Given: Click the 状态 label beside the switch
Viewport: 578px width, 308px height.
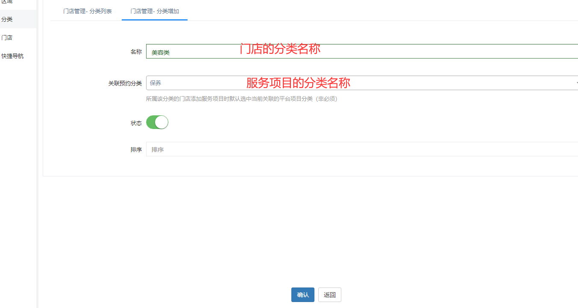Looking at the screenshot, I should 136,123.
